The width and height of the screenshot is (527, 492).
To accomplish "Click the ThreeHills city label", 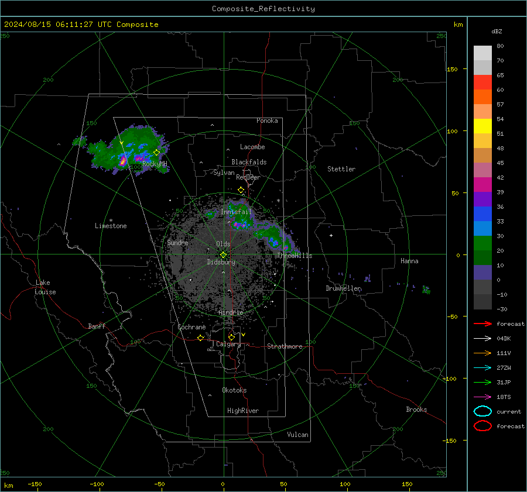I will click(295, 256).
